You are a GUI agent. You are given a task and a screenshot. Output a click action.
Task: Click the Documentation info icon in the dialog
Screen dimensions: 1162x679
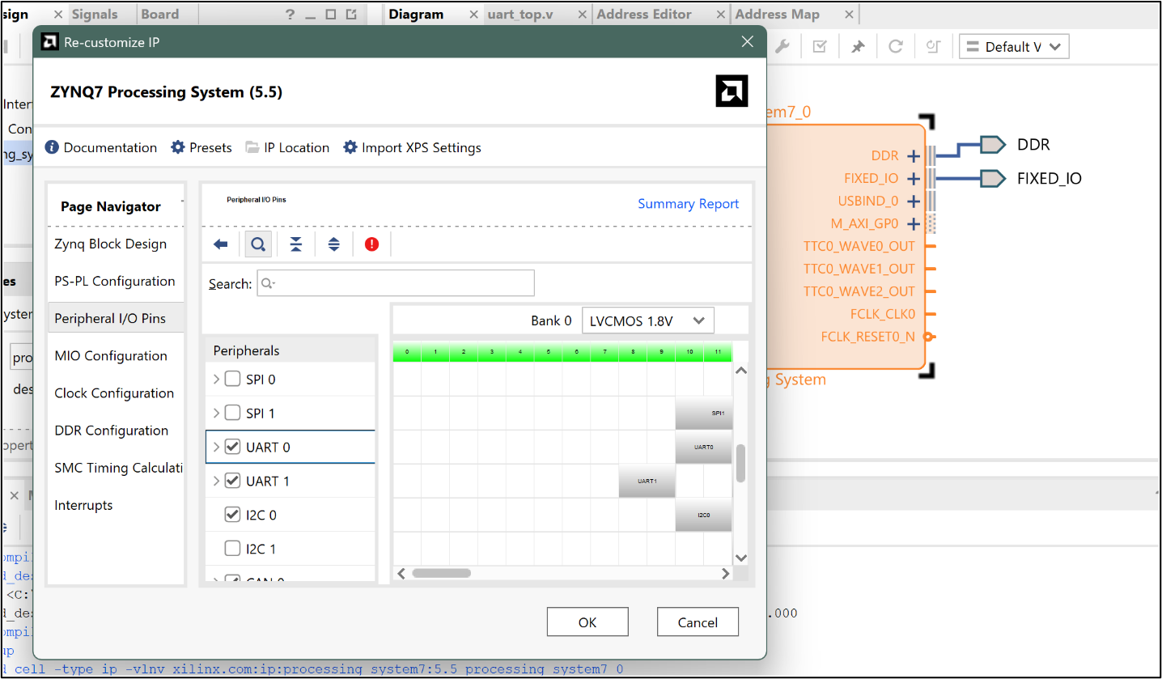coord(53,147)
